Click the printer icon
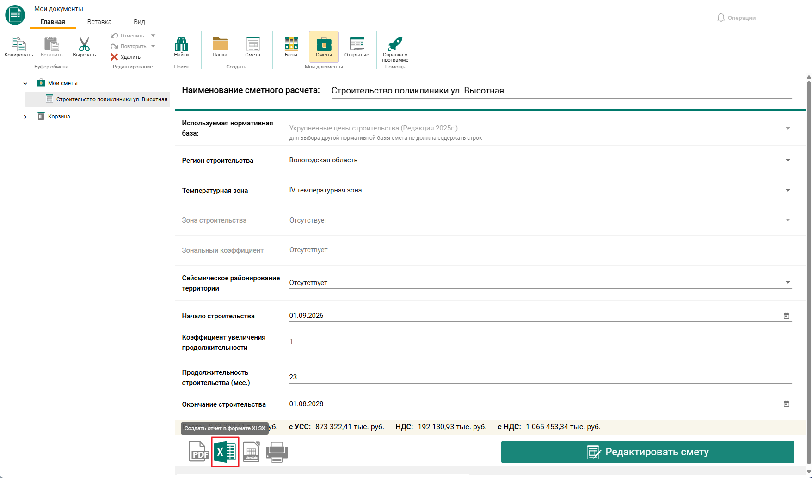This screenshot has height=478, width=812. [277, 452]
